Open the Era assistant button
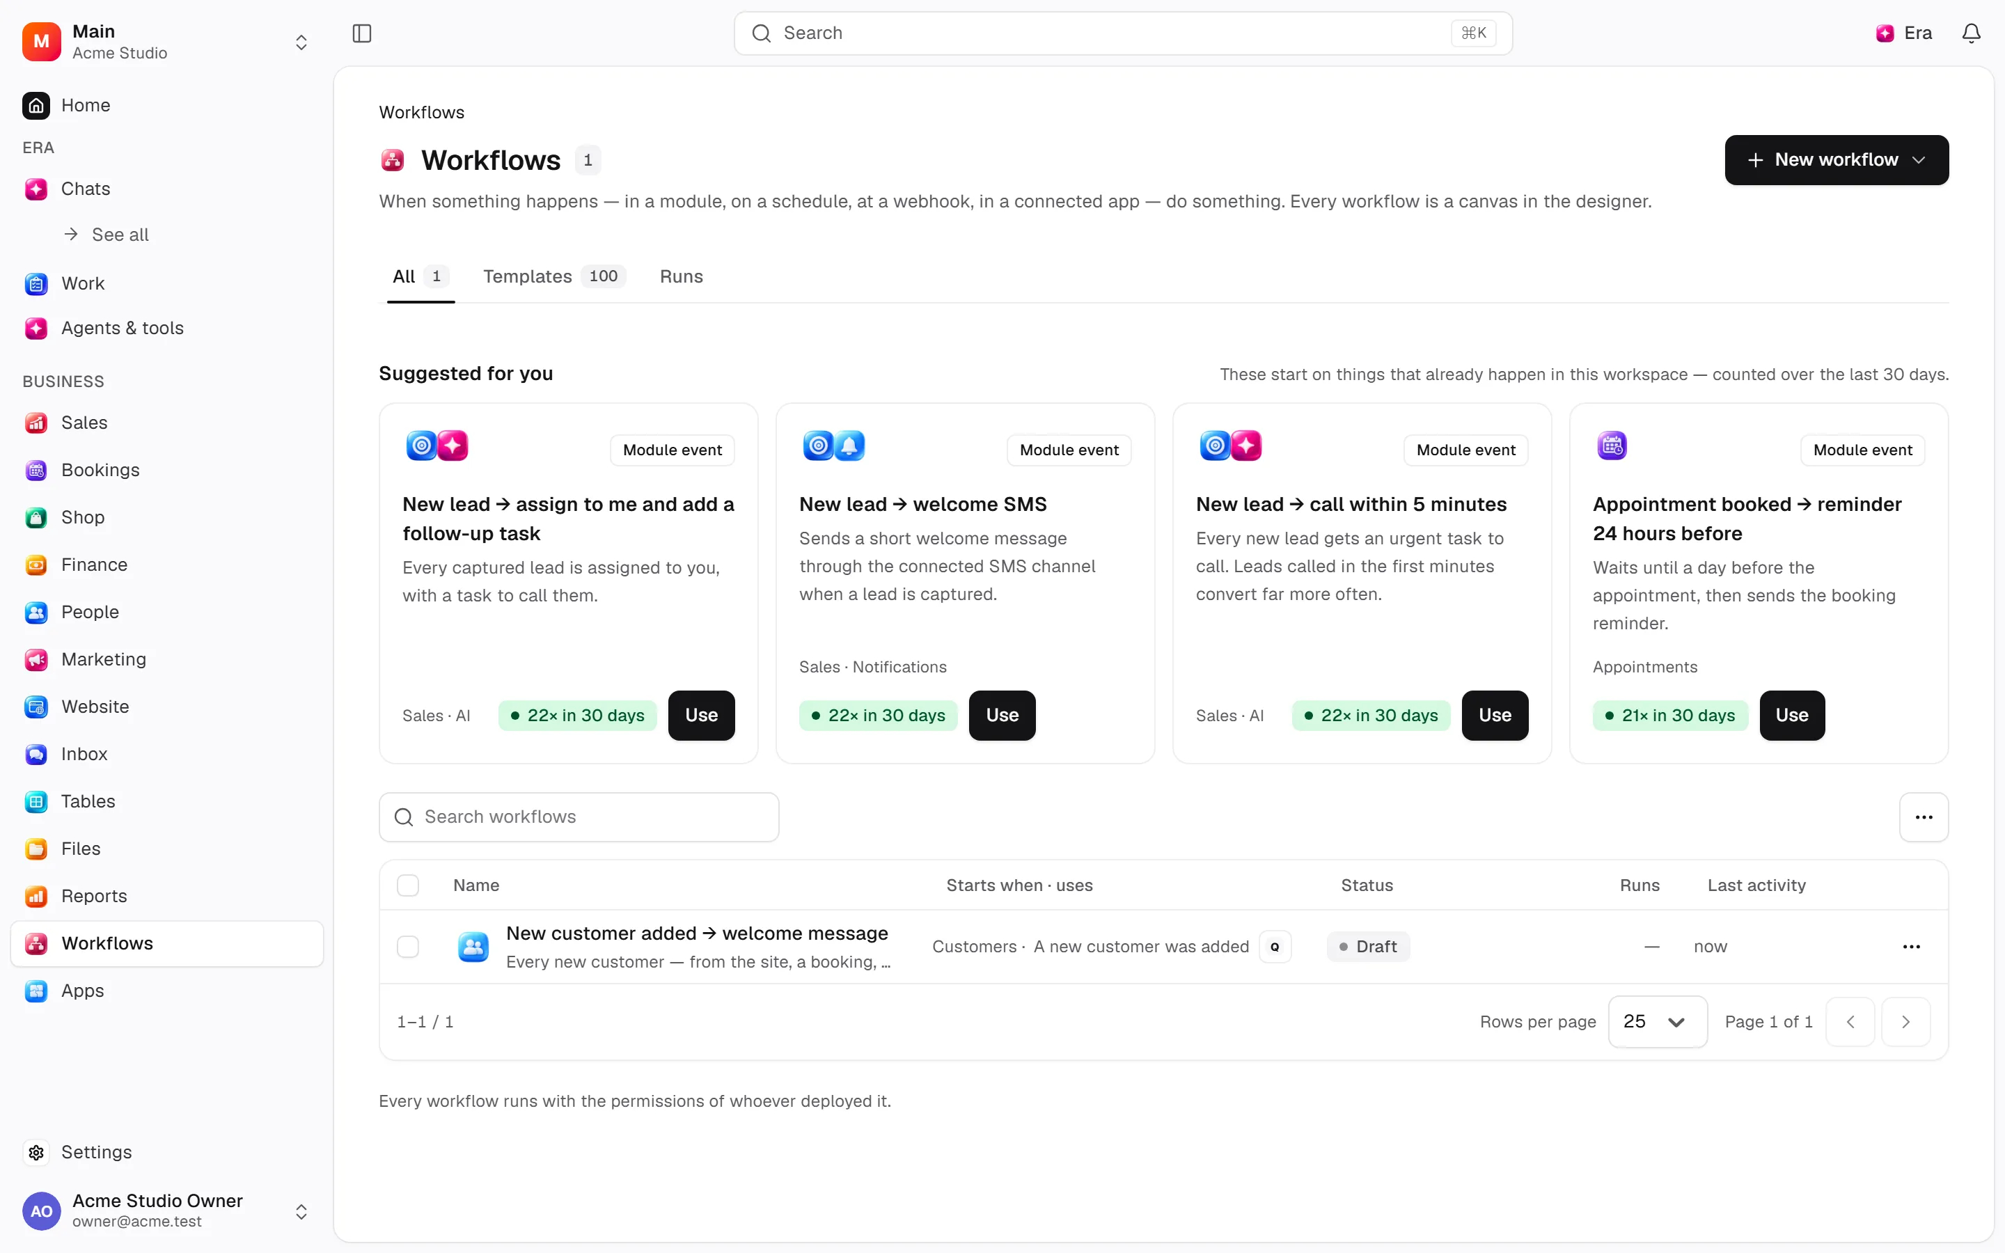Viewport: 2005px width, 1253px height. tap(1904, 33)
